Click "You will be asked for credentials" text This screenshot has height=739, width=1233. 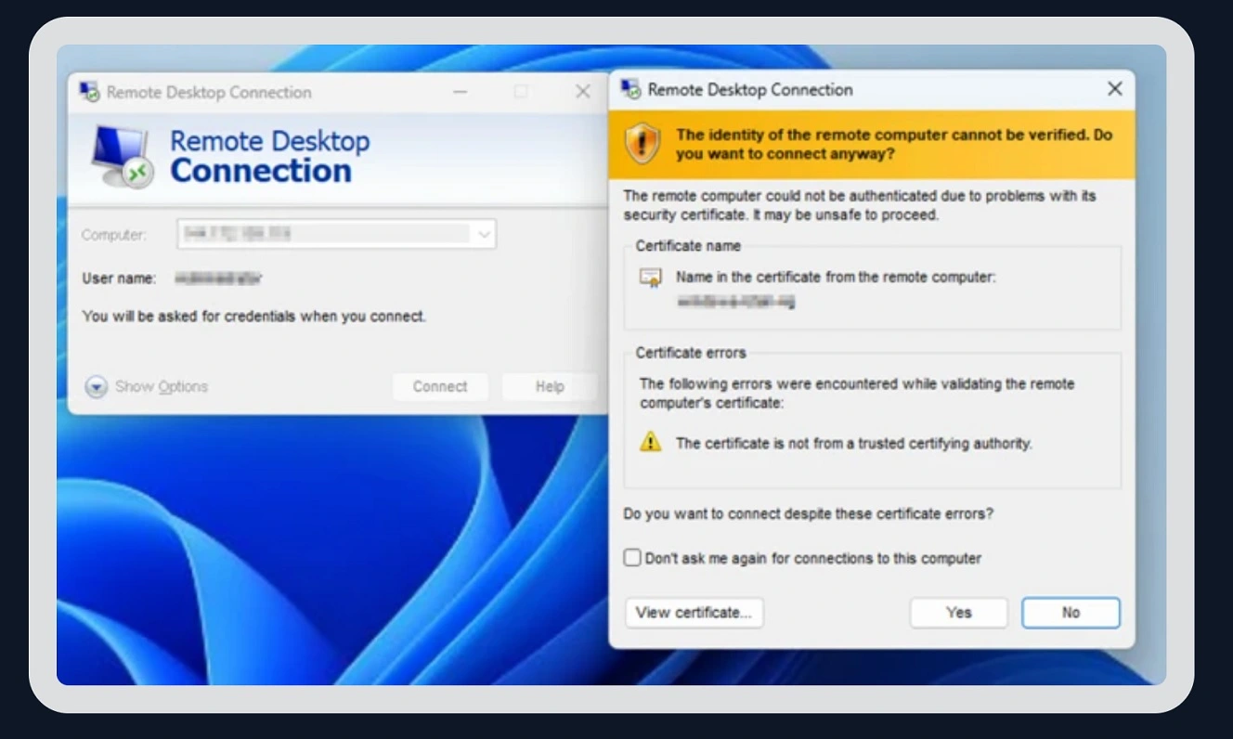(x=254, y=316)
